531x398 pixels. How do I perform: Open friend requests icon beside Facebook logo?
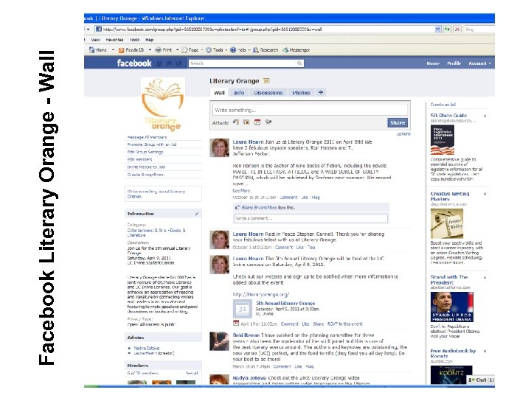pyautogui.click(x=159, y=63)
